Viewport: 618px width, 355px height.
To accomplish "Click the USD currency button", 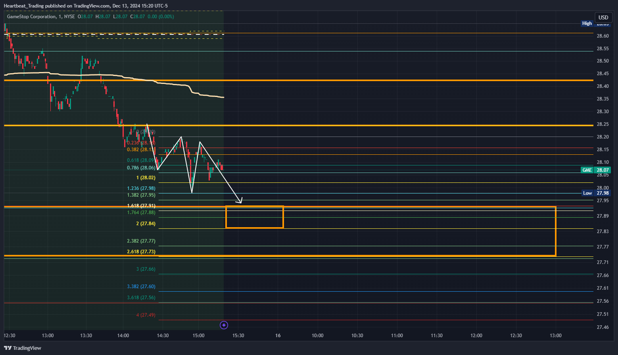I will click(603, 17).
